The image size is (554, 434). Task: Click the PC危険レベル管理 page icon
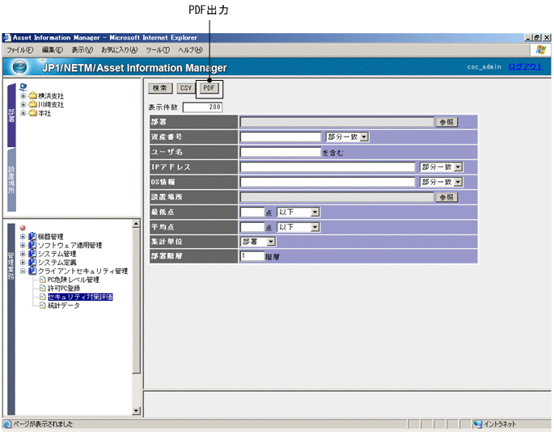click(42, 280)
